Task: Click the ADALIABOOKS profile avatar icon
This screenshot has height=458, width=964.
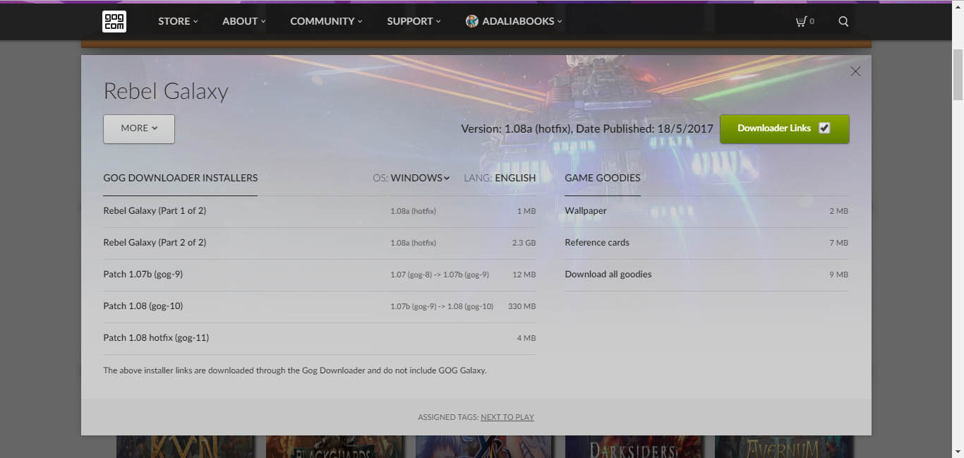Action: pyautogui.click(x=472, y=21)
